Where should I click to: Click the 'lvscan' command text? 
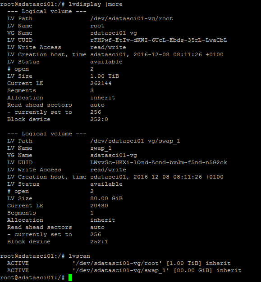[79, 256]
